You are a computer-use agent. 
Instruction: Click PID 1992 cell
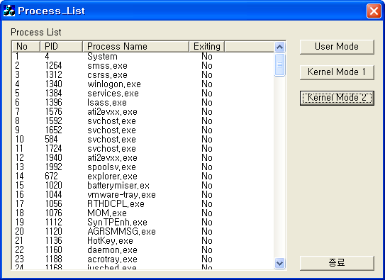[x=53, y=167]
